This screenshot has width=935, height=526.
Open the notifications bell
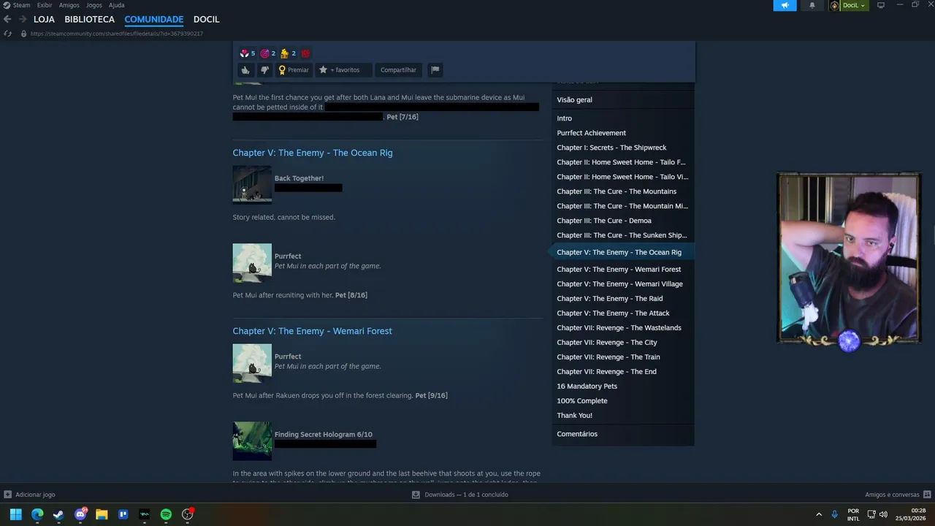click(812, 5)
